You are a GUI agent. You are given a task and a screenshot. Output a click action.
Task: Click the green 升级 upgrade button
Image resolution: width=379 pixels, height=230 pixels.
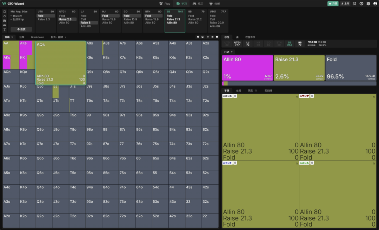click(x=333, y=4)
